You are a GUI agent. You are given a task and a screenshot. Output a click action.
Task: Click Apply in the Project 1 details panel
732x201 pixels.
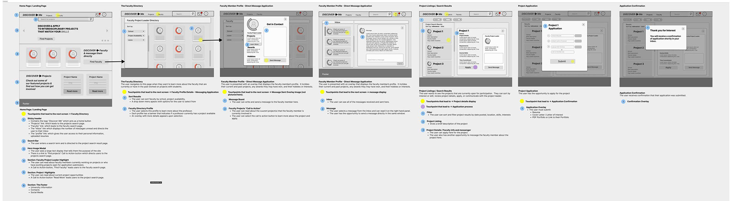[x=468, y=68]
